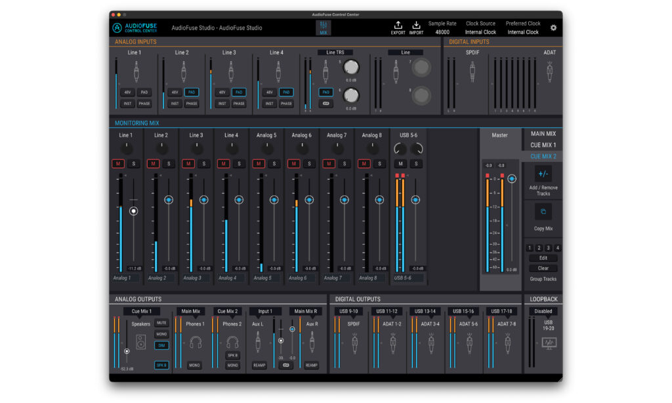672x403 pixels.
Task: Click the ADAT 5-6 output optical icon
Action: point(469,344)
